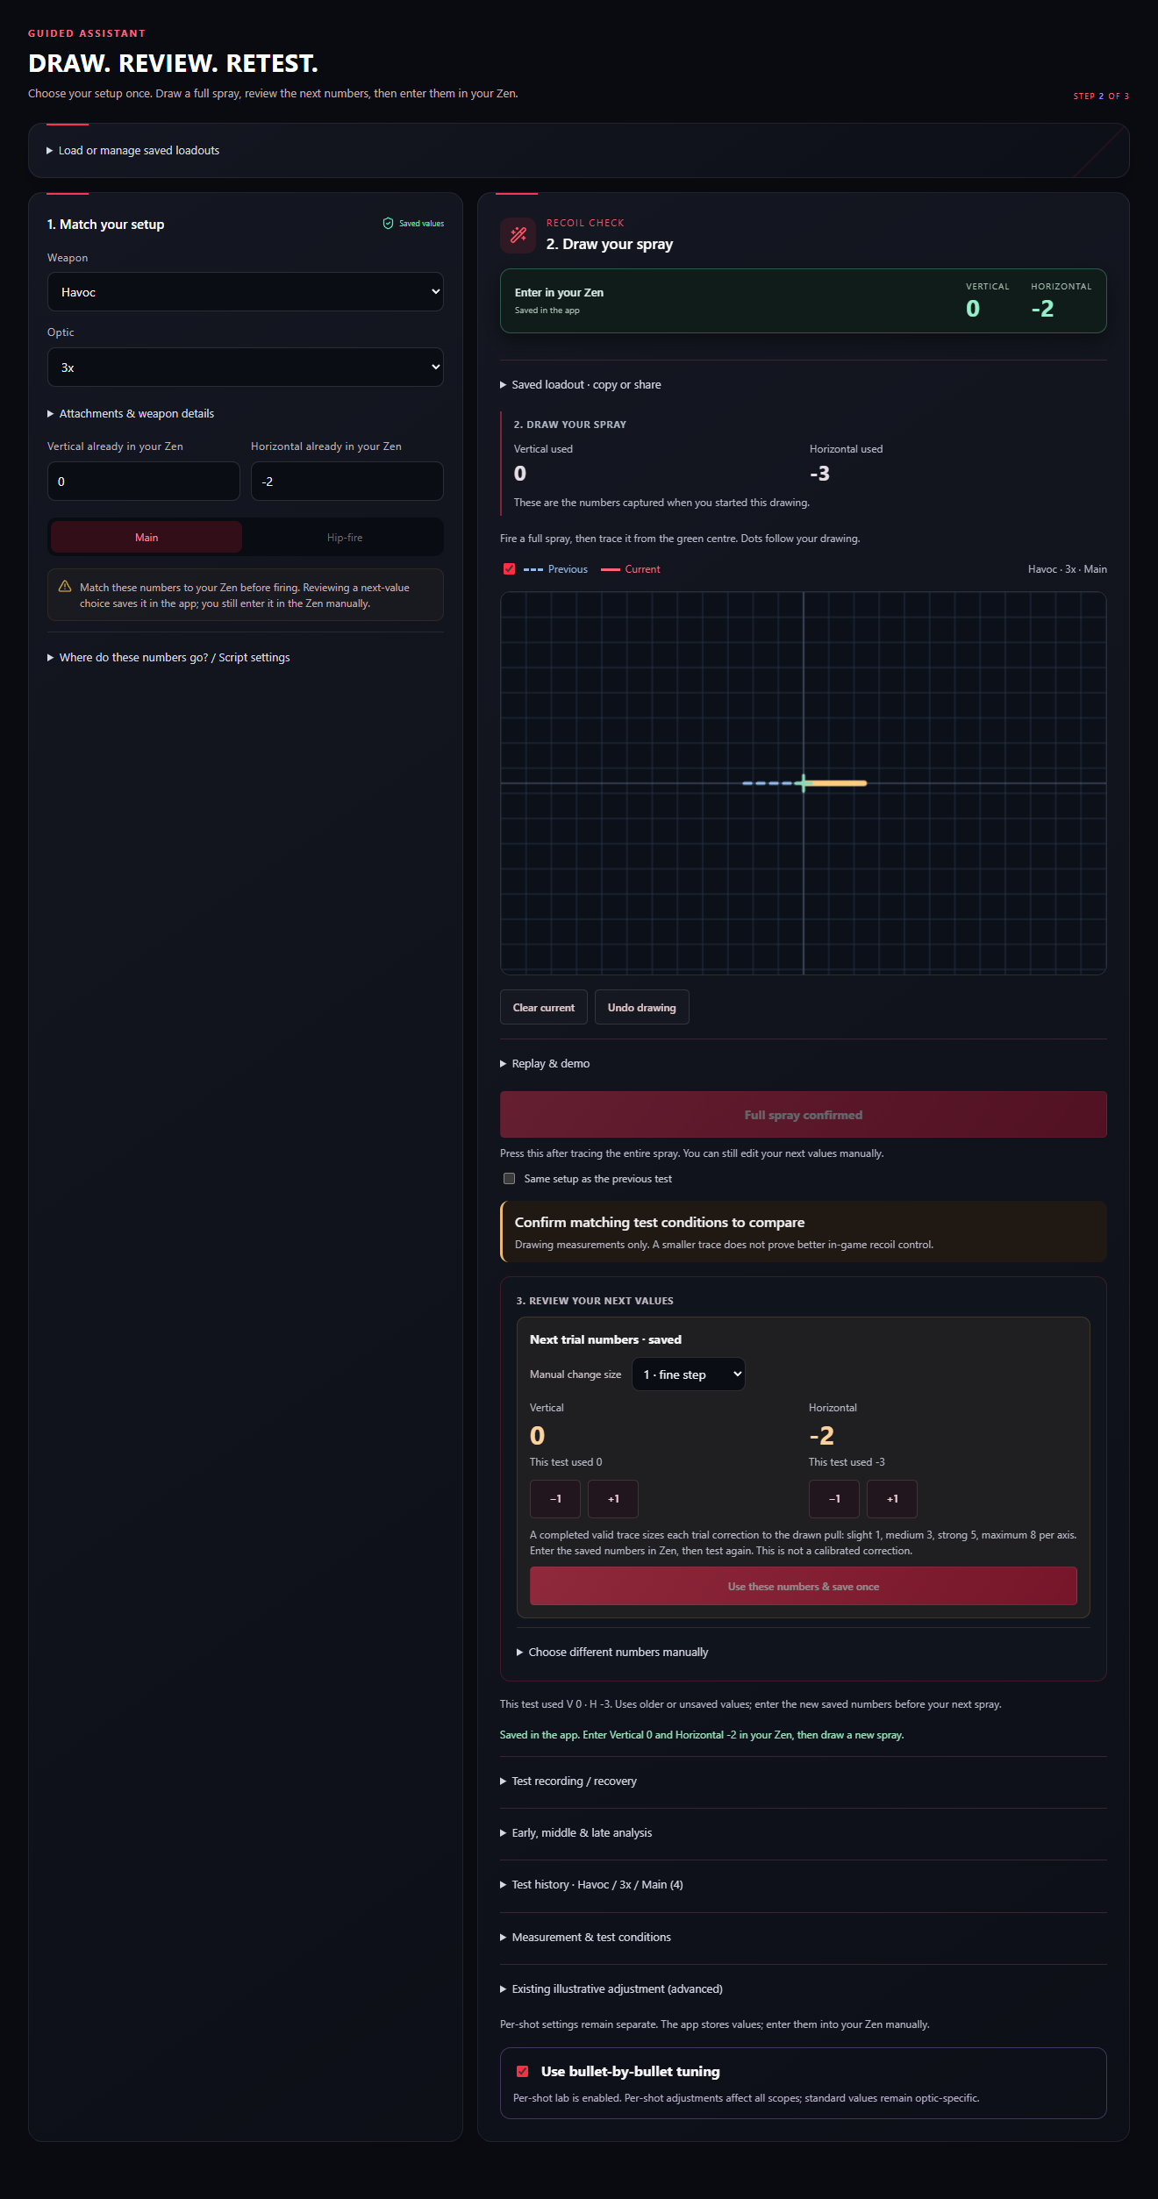The width and height of the screenshot is (1158, 2199).
Task: Increase Vertical next value by 1
Action: [x=613, y=1499]
